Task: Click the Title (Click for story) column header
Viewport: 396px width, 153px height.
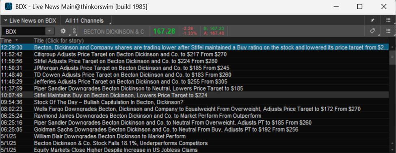Action: coord(59,40)
